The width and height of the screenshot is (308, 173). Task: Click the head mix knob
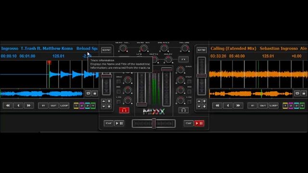(144, 48)
